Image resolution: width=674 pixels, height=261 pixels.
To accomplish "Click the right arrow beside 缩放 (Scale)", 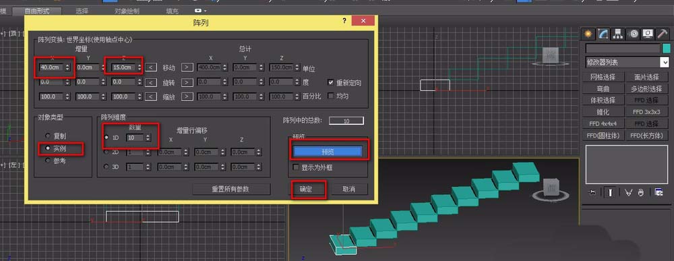I will tap(187, 96).
